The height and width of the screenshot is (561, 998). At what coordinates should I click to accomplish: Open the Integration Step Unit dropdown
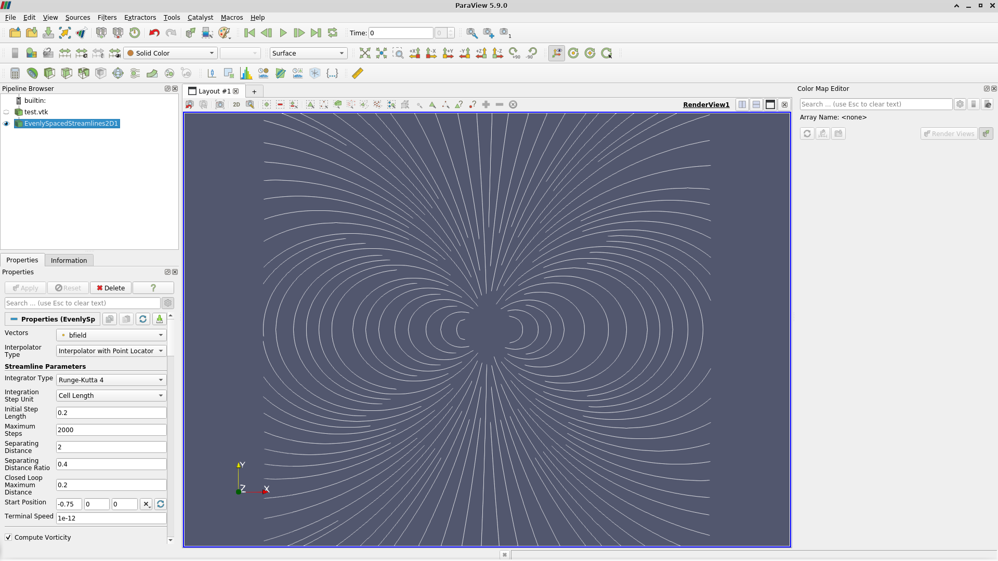coord(111,395)
